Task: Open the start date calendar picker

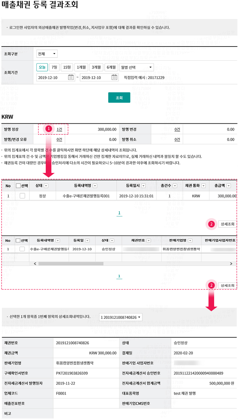Action: click(71, 77)
